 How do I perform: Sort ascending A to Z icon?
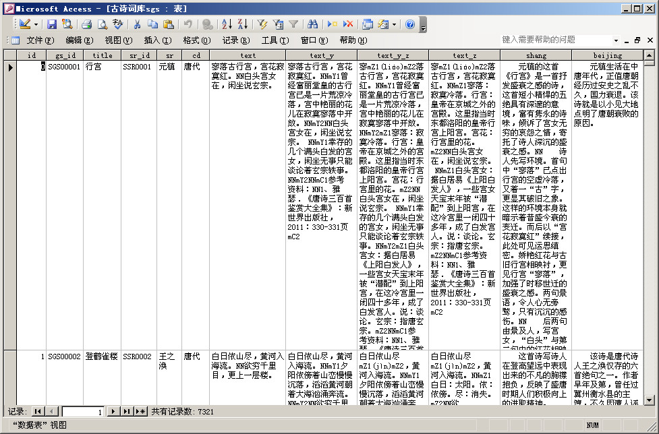tap(227, 24)
